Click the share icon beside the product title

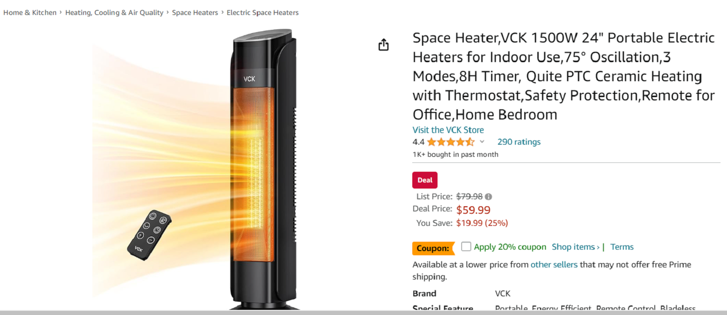pyautogui.click(x=383, y=44)
